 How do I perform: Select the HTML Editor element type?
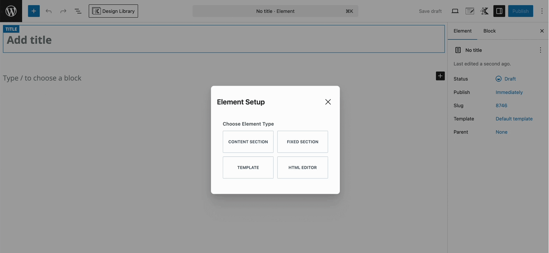[x=302, y=167]
